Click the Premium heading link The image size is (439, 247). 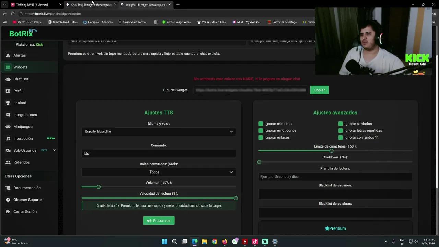pos(335,228)
